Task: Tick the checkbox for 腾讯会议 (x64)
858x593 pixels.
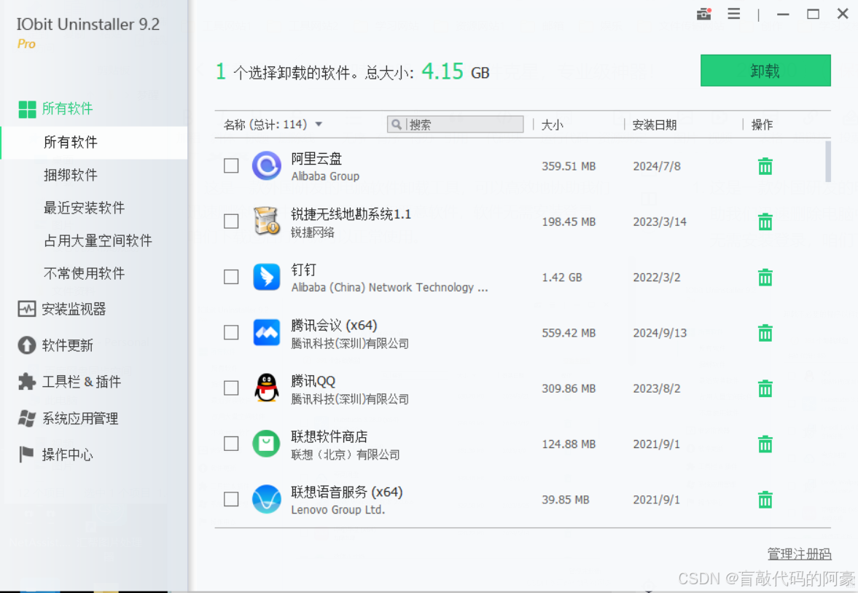Action: pyautogui.click(x=231, y=333)
